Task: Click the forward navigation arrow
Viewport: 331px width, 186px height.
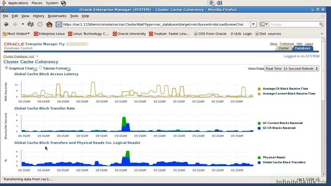Action: [x=15, y=24]
